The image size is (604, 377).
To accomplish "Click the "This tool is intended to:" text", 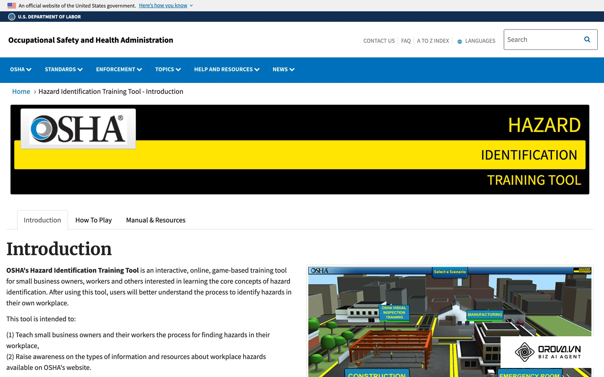I will point(41,319).
